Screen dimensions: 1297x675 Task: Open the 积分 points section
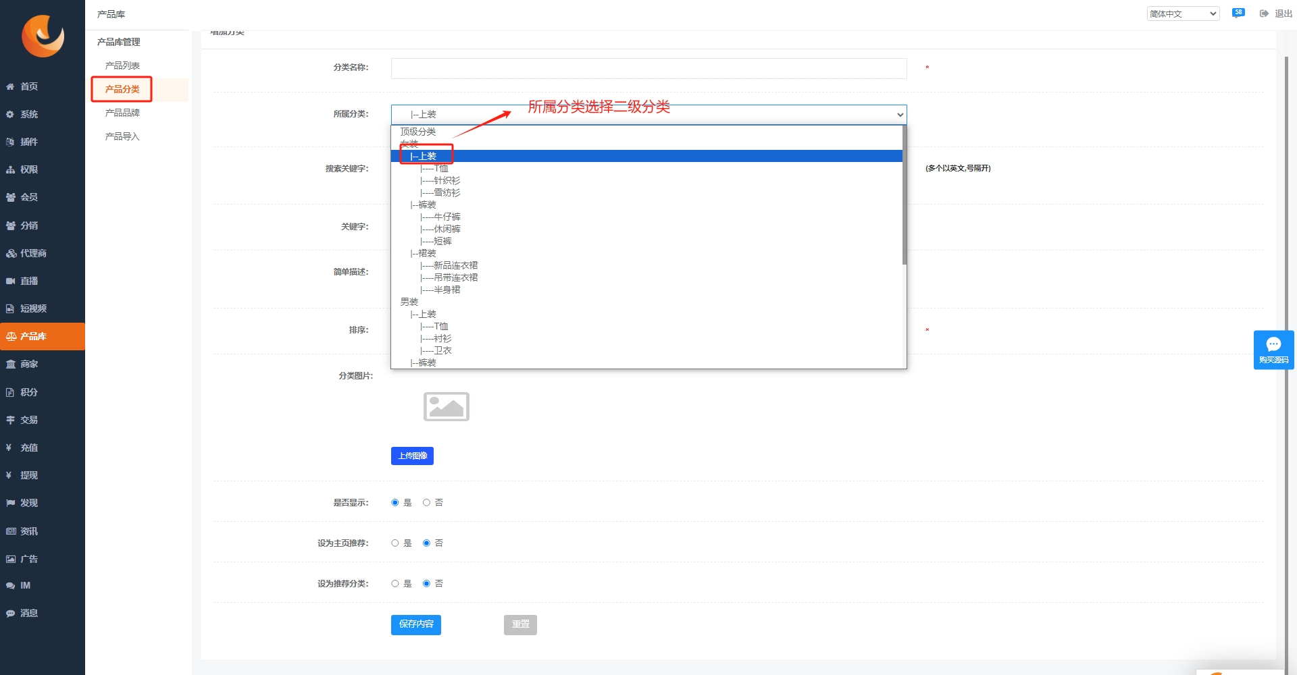pyautogui.click(x=43, y=392)
